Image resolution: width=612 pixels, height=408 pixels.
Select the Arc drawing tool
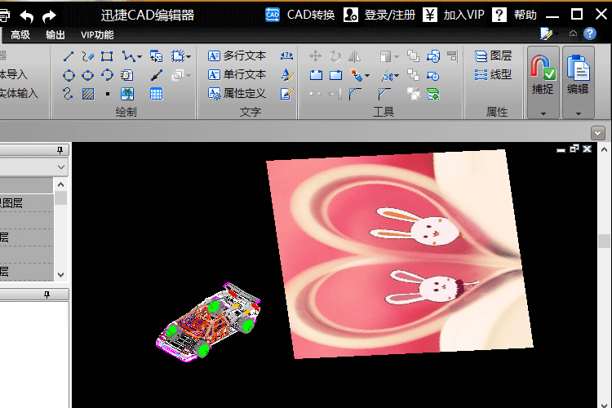[x=107, y=75]
